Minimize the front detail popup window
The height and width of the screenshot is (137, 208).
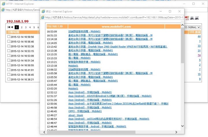click(x=161, y=11)
